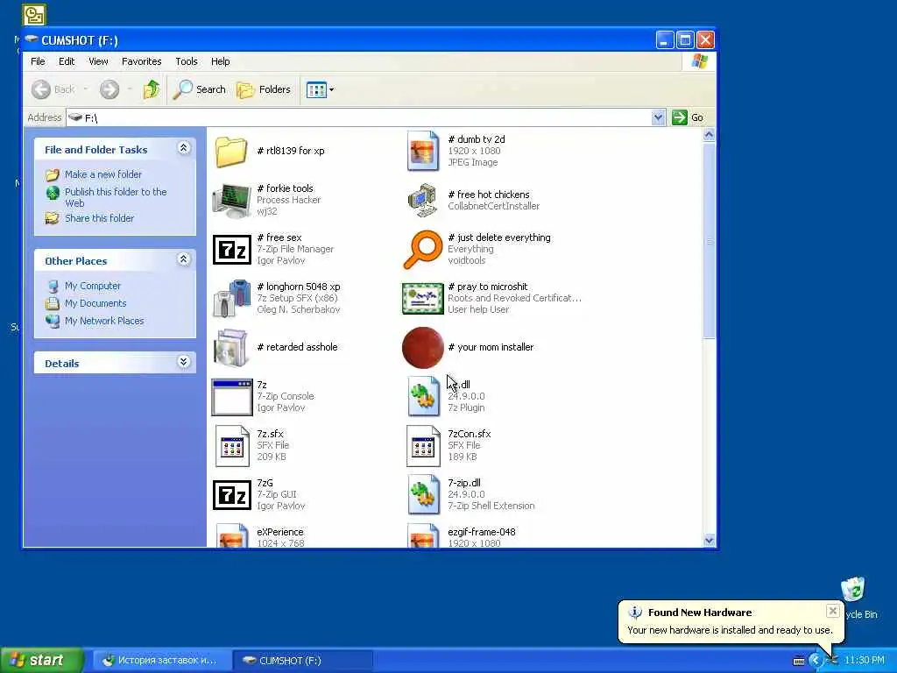
Task: Open the File menu
Action: coord(38,61)
